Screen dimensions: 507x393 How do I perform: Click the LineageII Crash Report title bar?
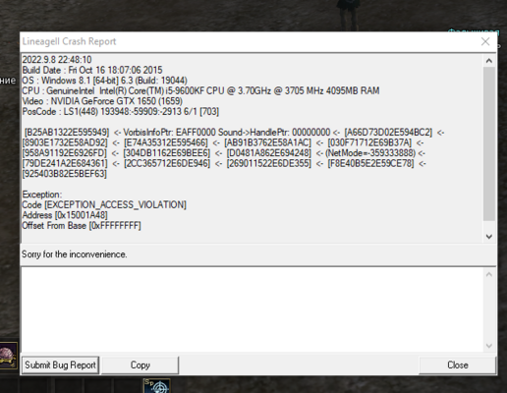(x=249, y=41)
